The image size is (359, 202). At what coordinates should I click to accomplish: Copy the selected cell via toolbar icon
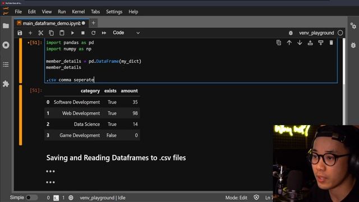coord(51,33)
